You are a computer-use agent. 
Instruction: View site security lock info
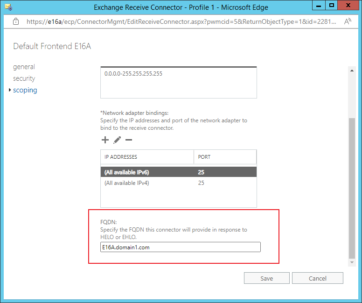[16, 21]
